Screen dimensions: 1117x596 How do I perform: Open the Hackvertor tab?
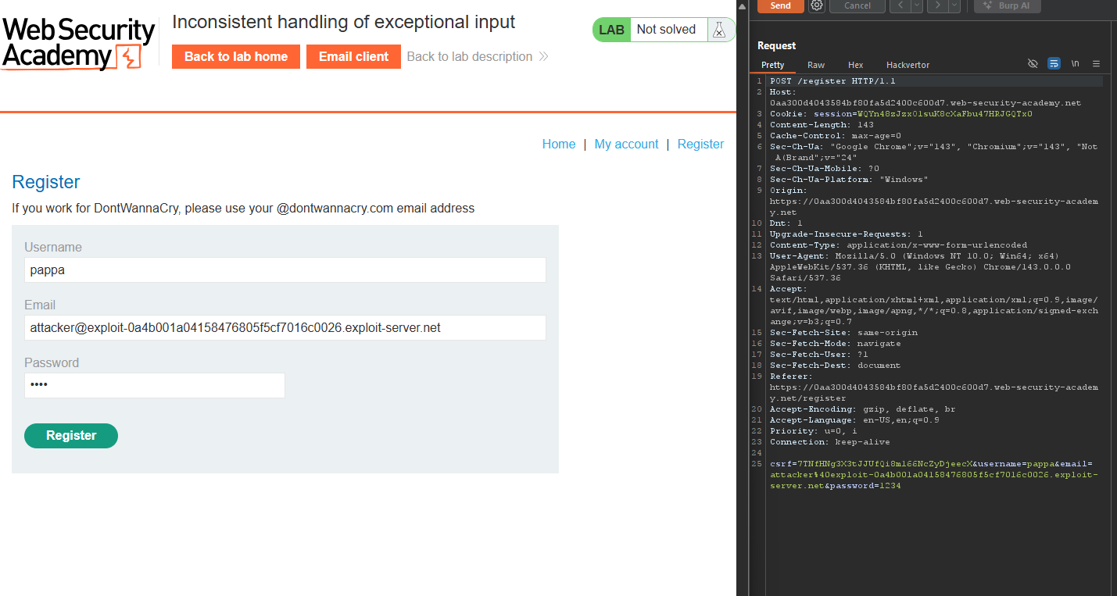pyautogui.click(x=908, y=65)
